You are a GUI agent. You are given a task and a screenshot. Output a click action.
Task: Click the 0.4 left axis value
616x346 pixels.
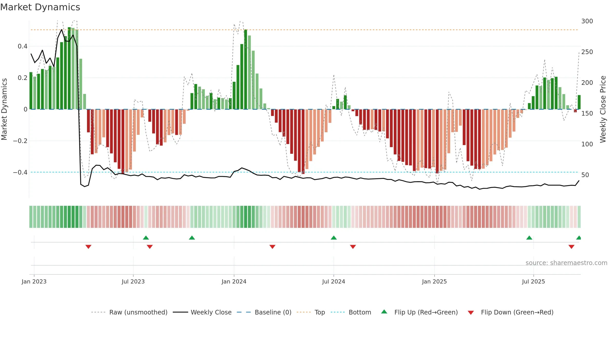(23, 46)
